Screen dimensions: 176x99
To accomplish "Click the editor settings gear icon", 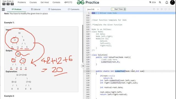I will [x=162, y=9].
